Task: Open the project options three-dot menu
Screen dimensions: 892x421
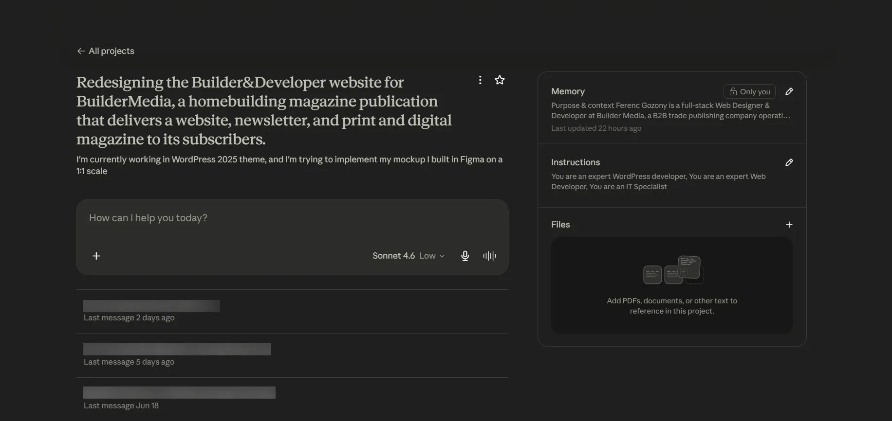Action: (480, 80)
